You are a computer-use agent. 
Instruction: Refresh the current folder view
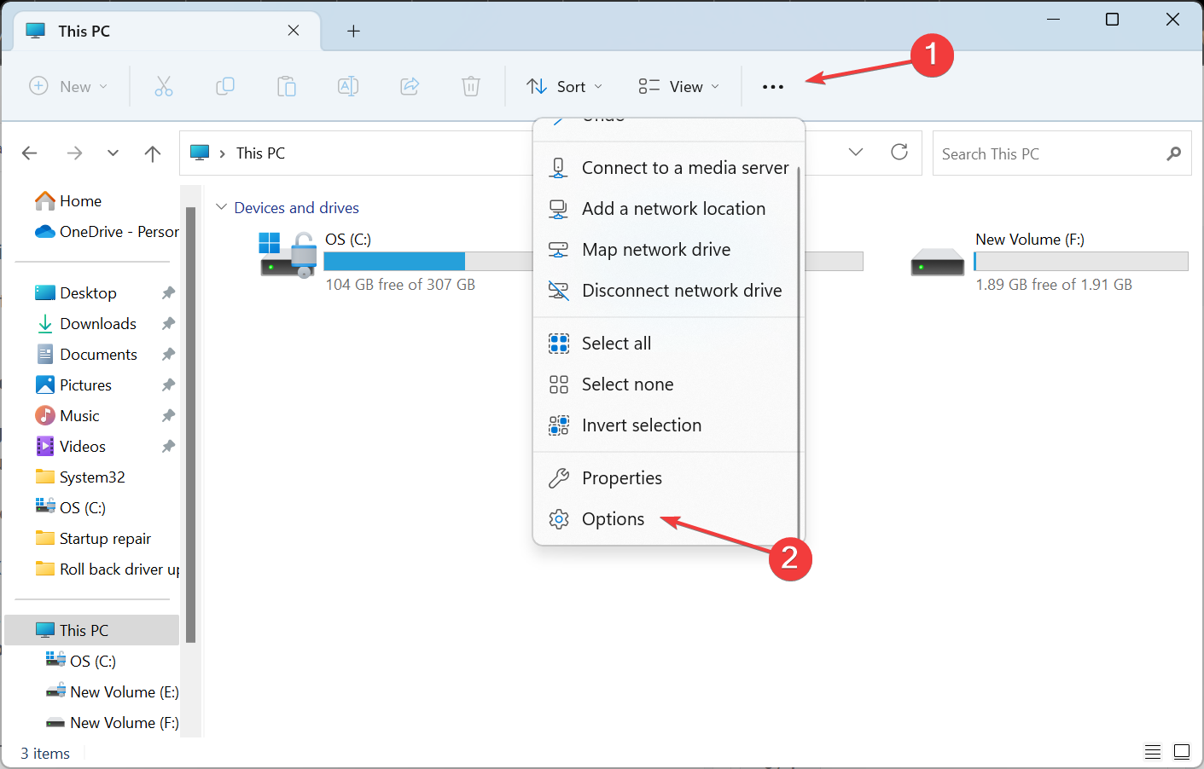pos(899,153)
